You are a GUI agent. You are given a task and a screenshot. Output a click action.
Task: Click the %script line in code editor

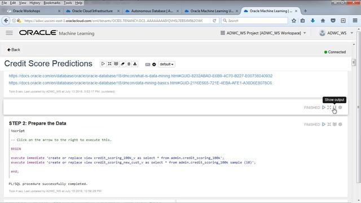tap(17, 131)
